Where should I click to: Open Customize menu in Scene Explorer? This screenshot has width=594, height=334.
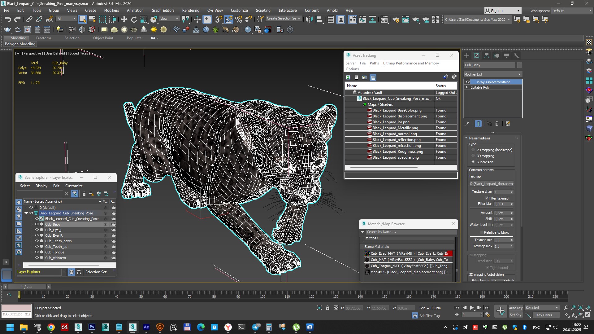pos(74,186)
